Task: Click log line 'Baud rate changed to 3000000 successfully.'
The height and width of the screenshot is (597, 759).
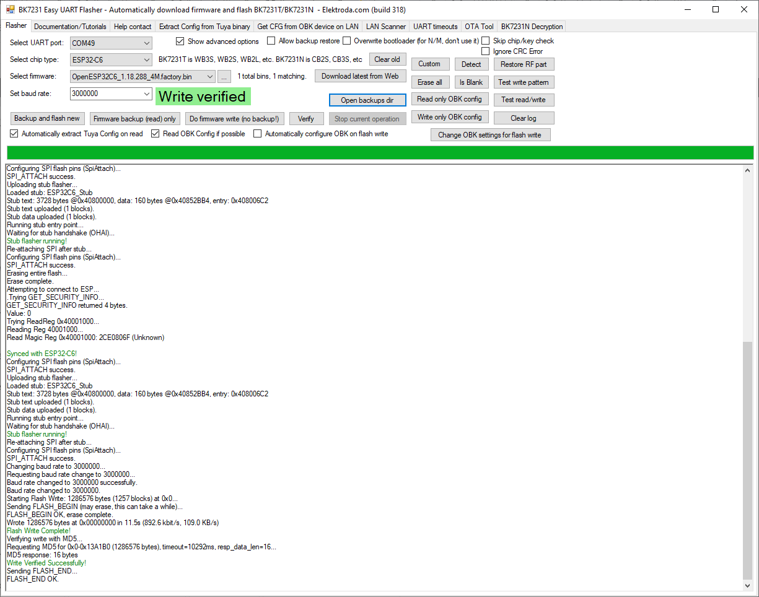Action: point(72,482)
